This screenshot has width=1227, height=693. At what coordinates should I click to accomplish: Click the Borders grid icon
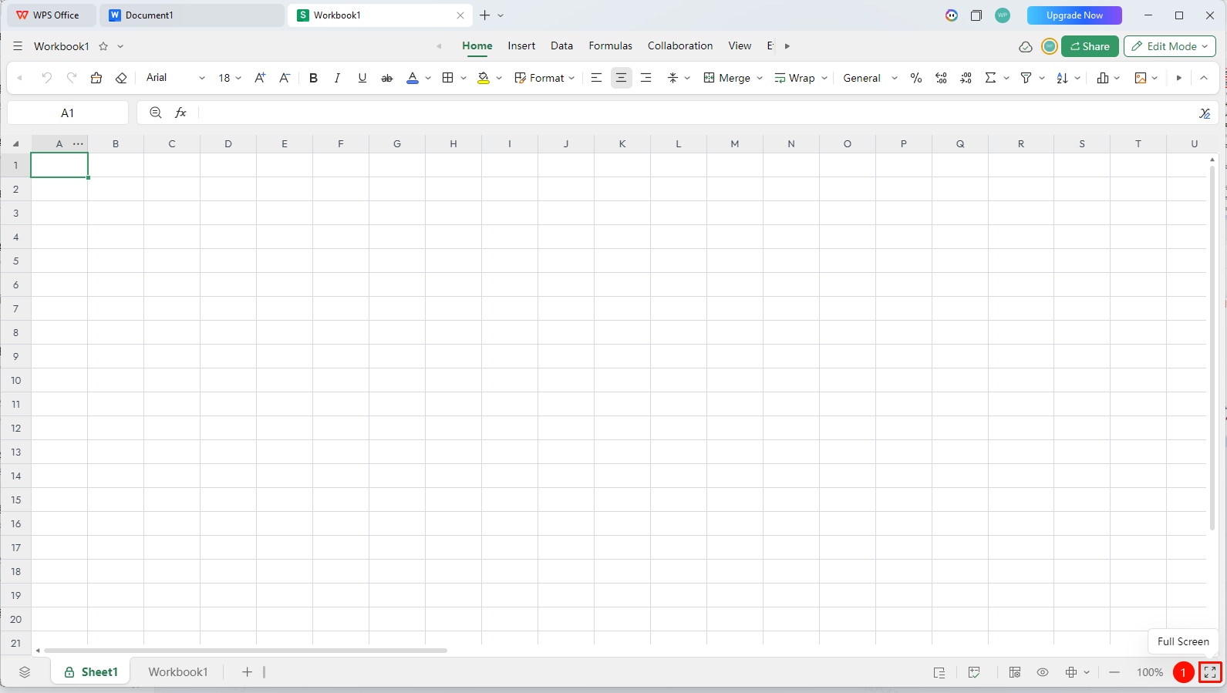(x=447, y=78)
